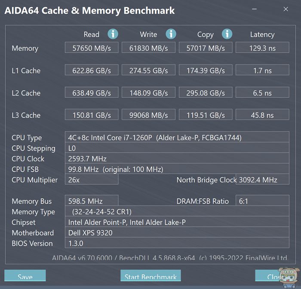The image size is (301, 289).
Task: Click the Memory Bus 598.5 MHz field
Action: tap(92, 201)
